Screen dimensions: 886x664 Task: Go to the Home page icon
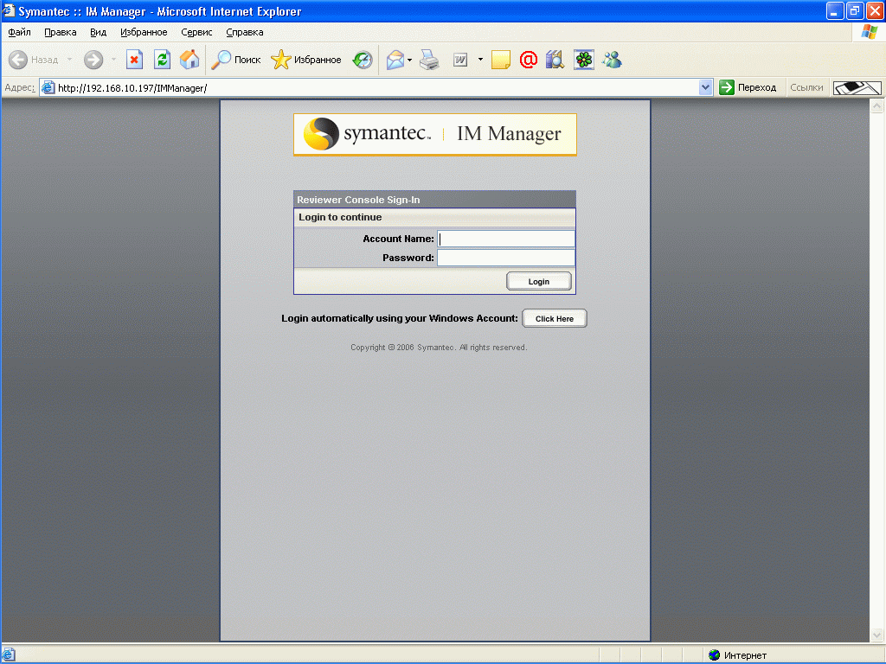(189, 60)
